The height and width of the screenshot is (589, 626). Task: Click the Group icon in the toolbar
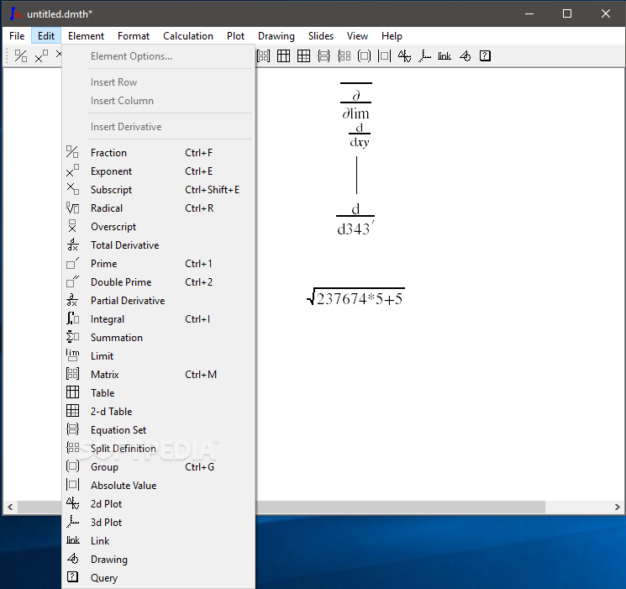pos(364,56)
